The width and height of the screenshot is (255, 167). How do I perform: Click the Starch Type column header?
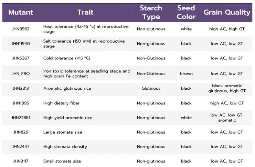click(151, 12)
